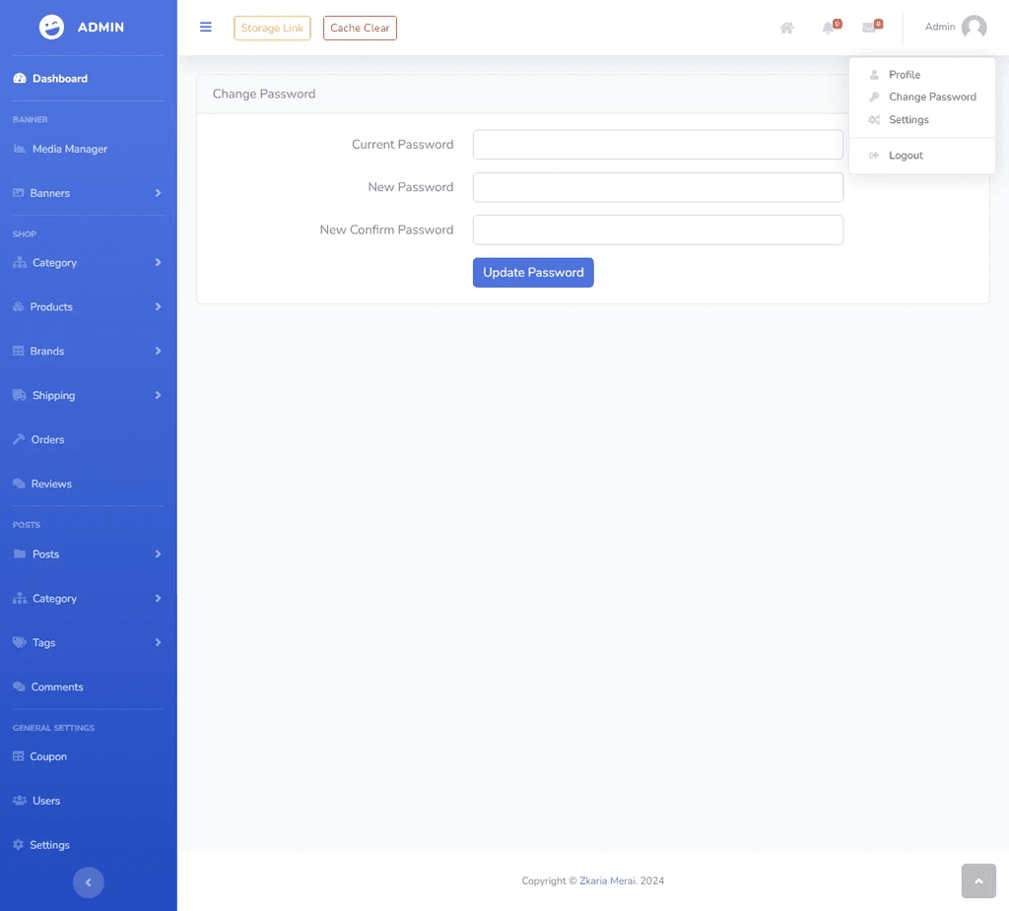Screen dimensions: 1009x911
Task: Toggle sidebar with hamburger menu icon
Action: [205, 27]
